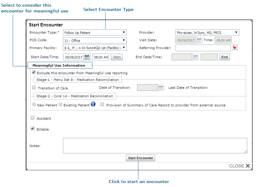The width and height of the screenshot is (257, 187).
Task: Click inside the Notes text area
Action: pos(155,145)
